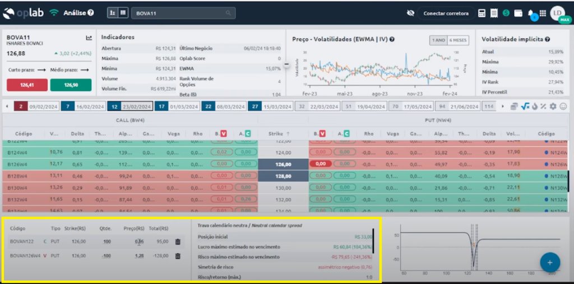Switch to the grid view toggle

123,12
